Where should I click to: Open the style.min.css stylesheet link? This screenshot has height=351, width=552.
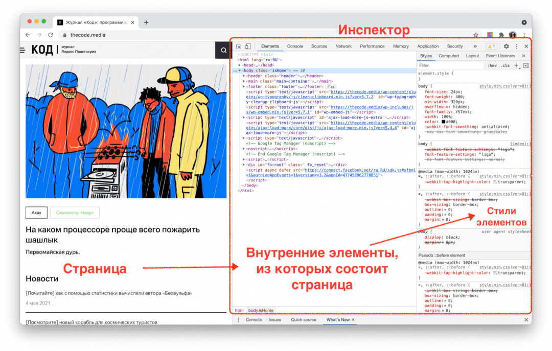point(503,86)
